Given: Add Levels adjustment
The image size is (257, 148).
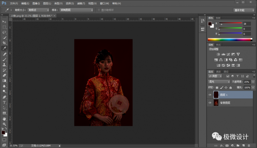Looking at the screenshot, I should [x=223, y=54].
